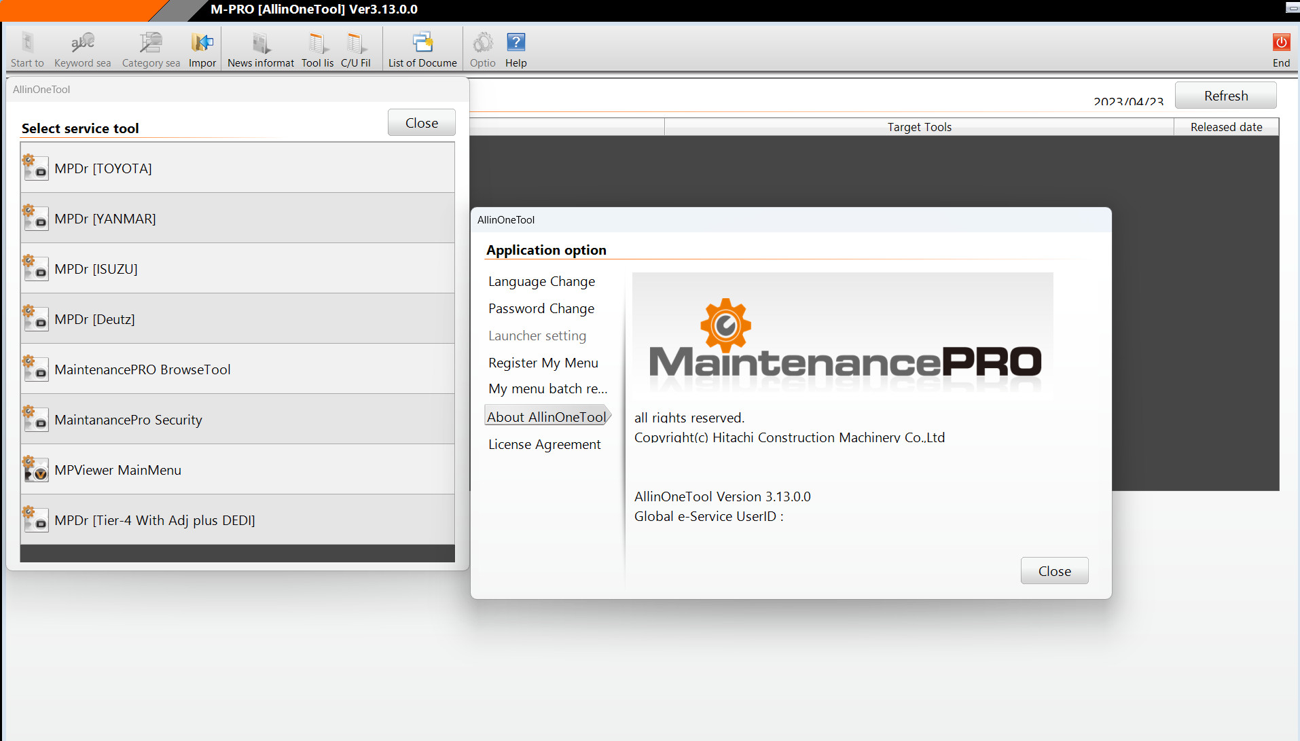Open Category search toolbar icon
The width and height of the screenshot is (1300, 741).
click(x=151, y=43)
